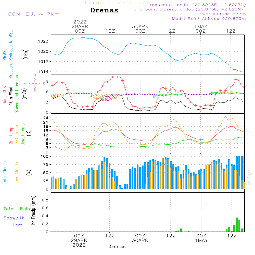Viewport: 255px width, 255px height.
Task: Click the "[cm]" unit label
Action: [19, 225]
